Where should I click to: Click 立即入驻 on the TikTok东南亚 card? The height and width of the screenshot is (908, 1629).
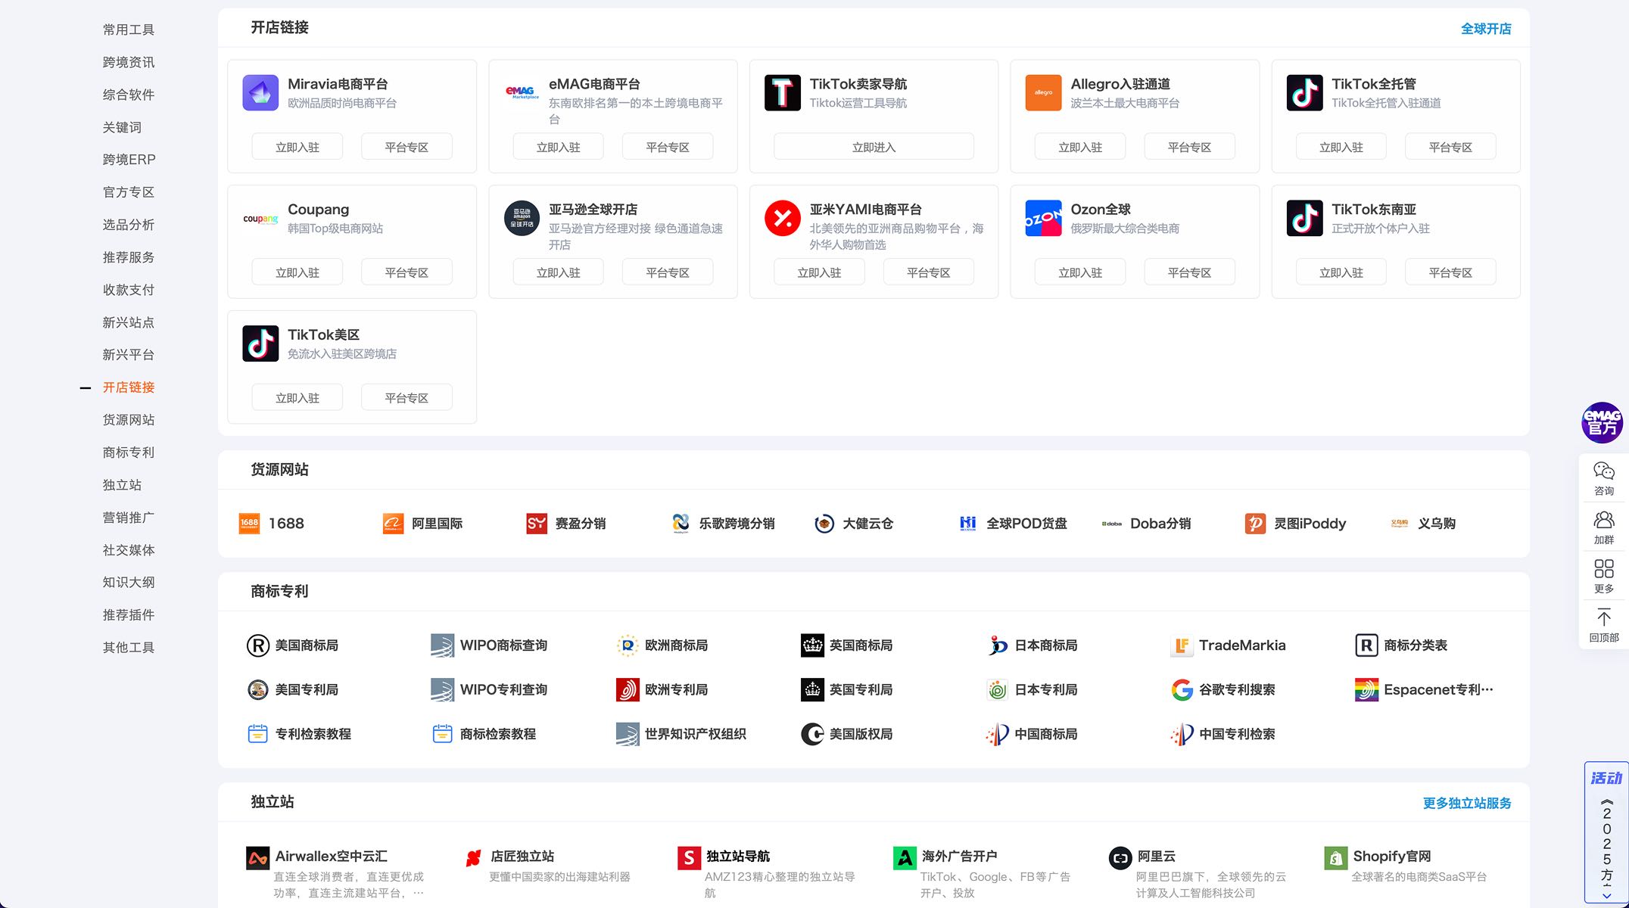point(1341,272)
